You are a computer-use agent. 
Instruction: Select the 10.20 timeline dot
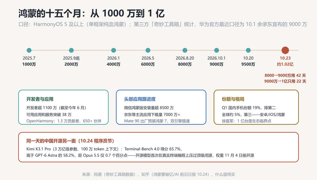248,50
